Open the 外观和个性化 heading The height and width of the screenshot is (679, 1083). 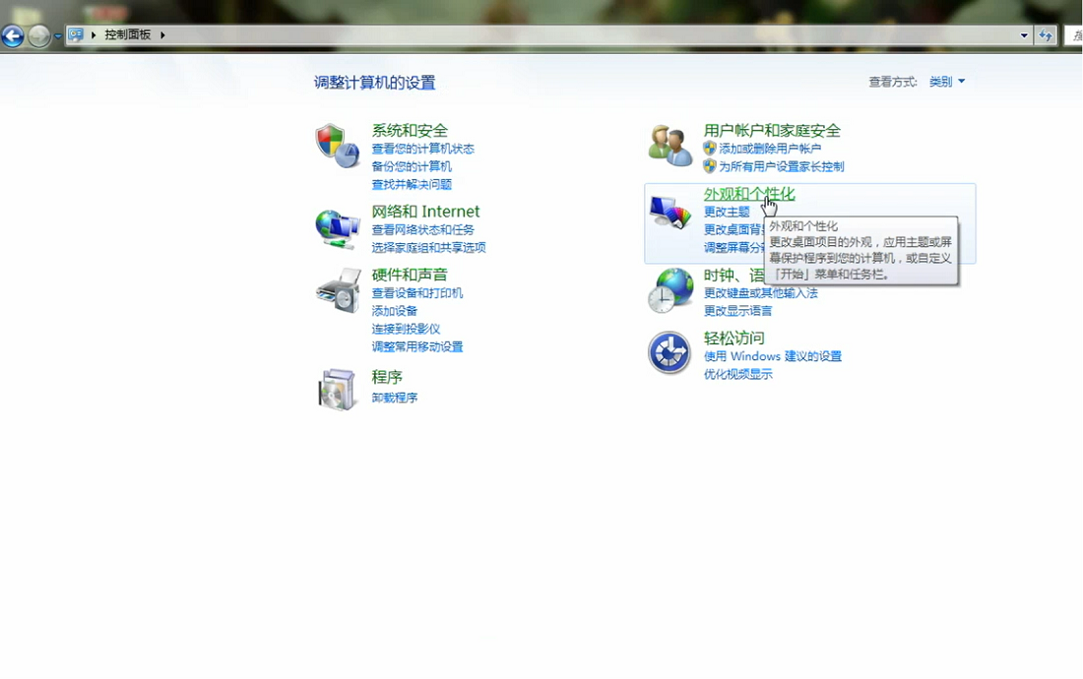(749, 194)
